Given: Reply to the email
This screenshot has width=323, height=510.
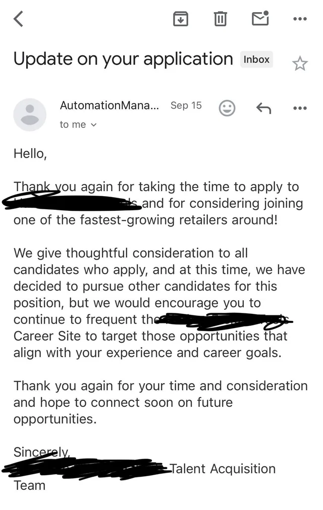Looking at the screenshot, I should (x=263, y=108).
